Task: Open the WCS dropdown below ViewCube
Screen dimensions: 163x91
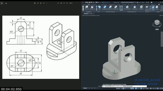Action: tap(157, 29)
